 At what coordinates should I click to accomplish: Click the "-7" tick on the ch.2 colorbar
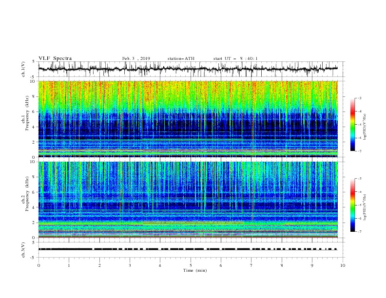(x=359, y=232)
